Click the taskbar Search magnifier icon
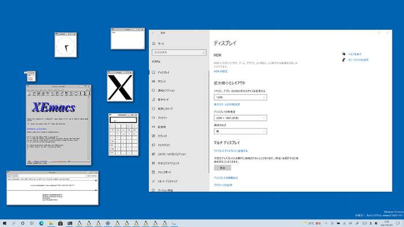 [x=13, y=224]
